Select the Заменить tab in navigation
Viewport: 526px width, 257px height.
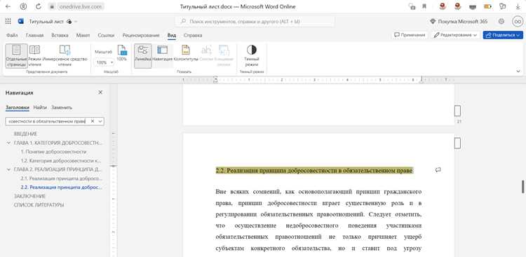(x=62, y=108)
